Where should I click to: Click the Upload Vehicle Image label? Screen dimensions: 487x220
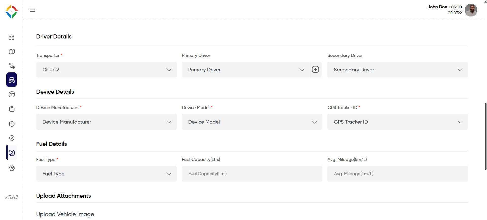pos(65,214)
